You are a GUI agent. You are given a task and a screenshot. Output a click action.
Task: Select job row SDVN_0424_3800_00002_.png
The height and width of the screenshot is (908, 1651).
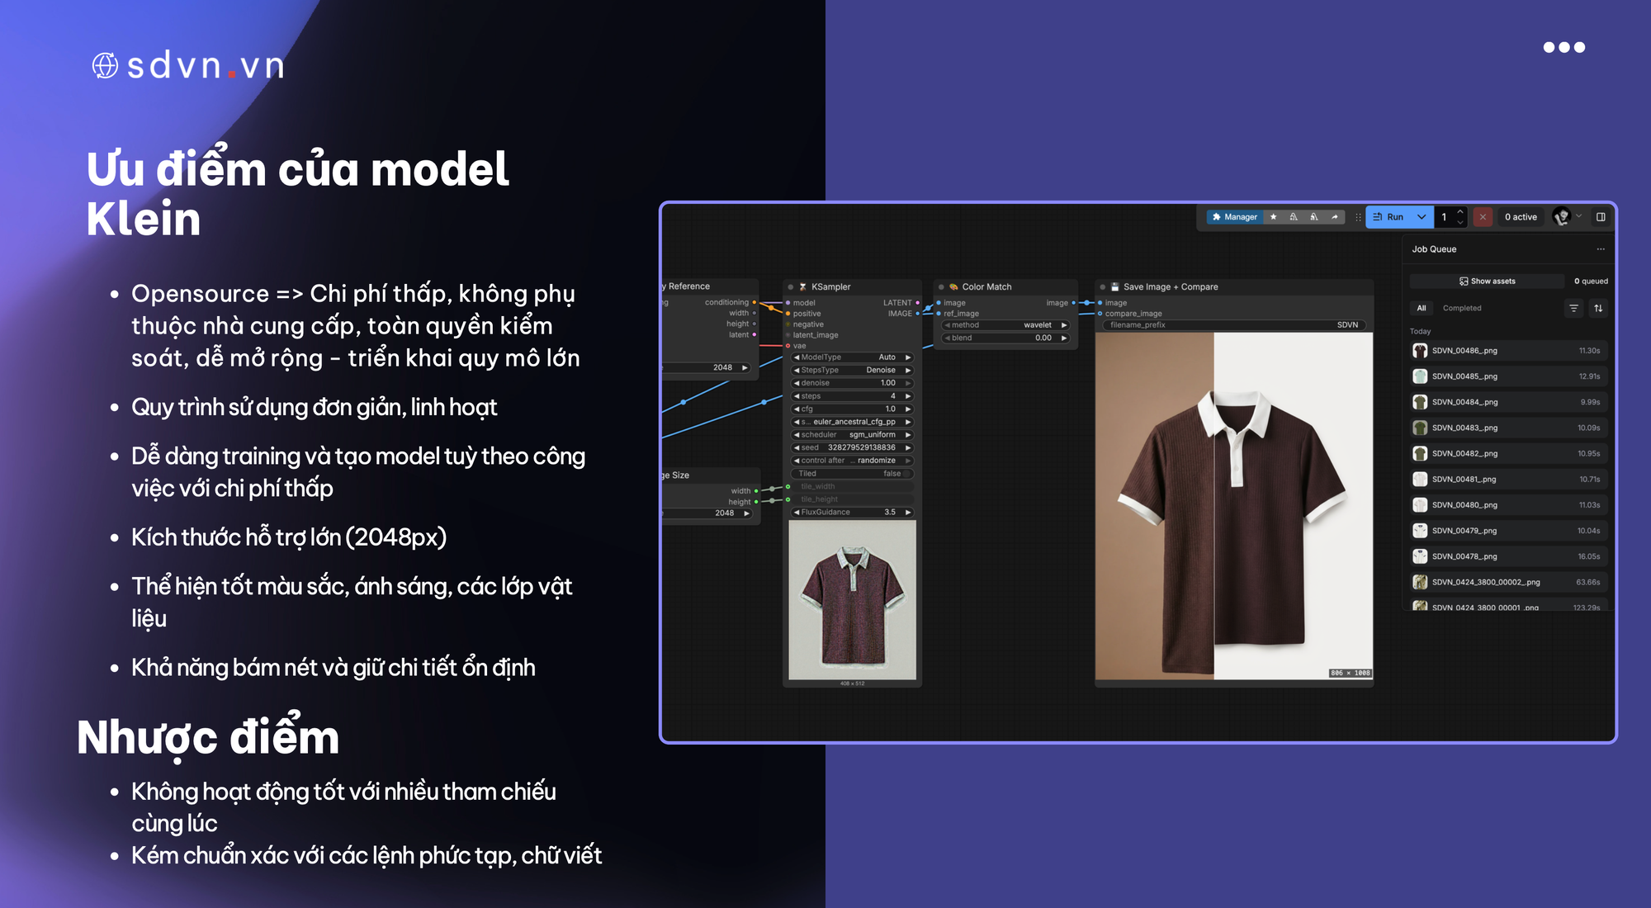(1509, 582)
